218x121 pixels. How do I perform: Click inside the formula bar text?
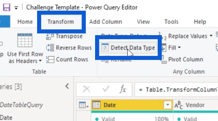pyautogui.click(x=176, y=90)
